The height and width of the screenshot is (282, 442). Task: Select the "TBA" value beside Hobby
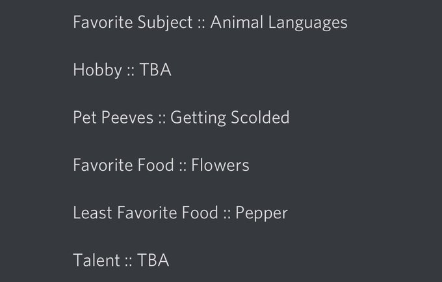[155, 70]
